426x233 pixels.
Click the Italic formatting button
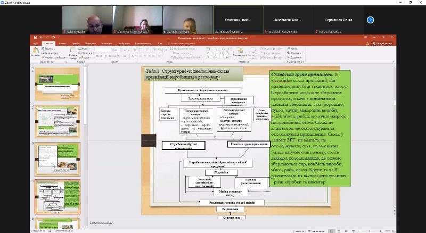(101, 56)
